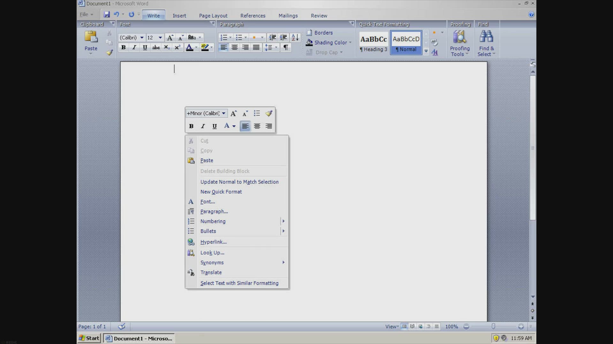613x344 pixels.
Task: Toggle Justify alignment in ribbon
Action: 256,47
